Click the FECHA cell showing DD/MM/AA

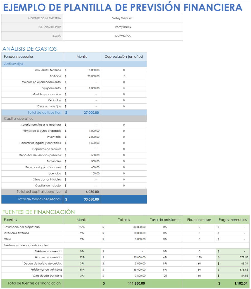123,36
